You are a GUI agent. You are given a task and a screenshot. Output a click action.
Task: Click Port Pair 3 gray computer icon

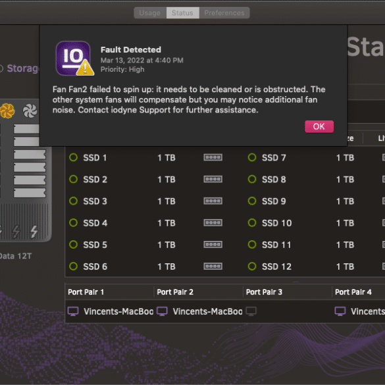(251, 311)
